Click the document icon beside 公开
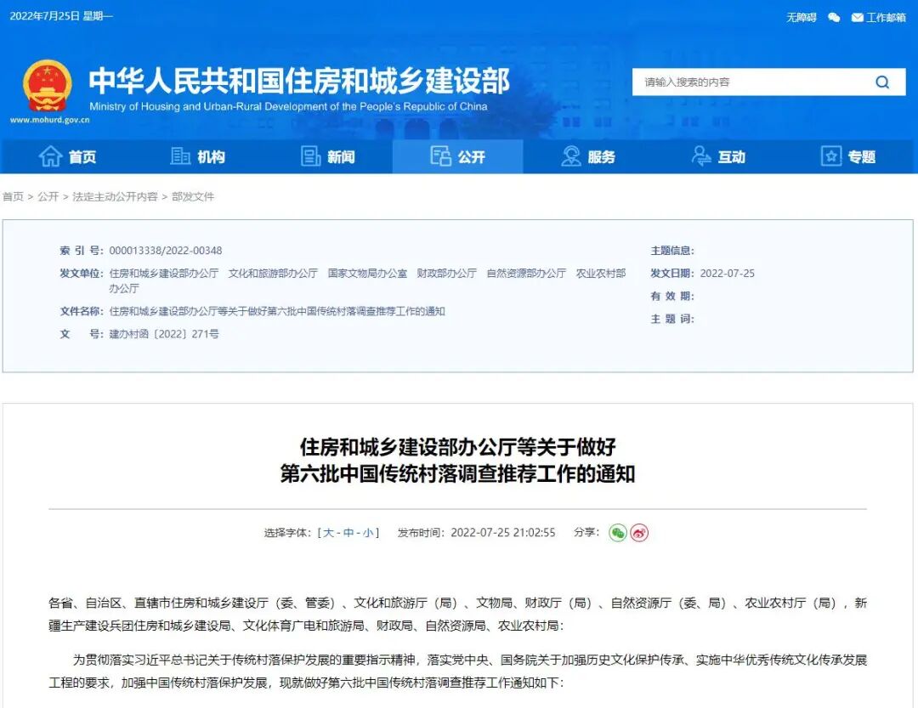Screen dimensions: 918x708 pyautogui.click(x=440, y=156)
